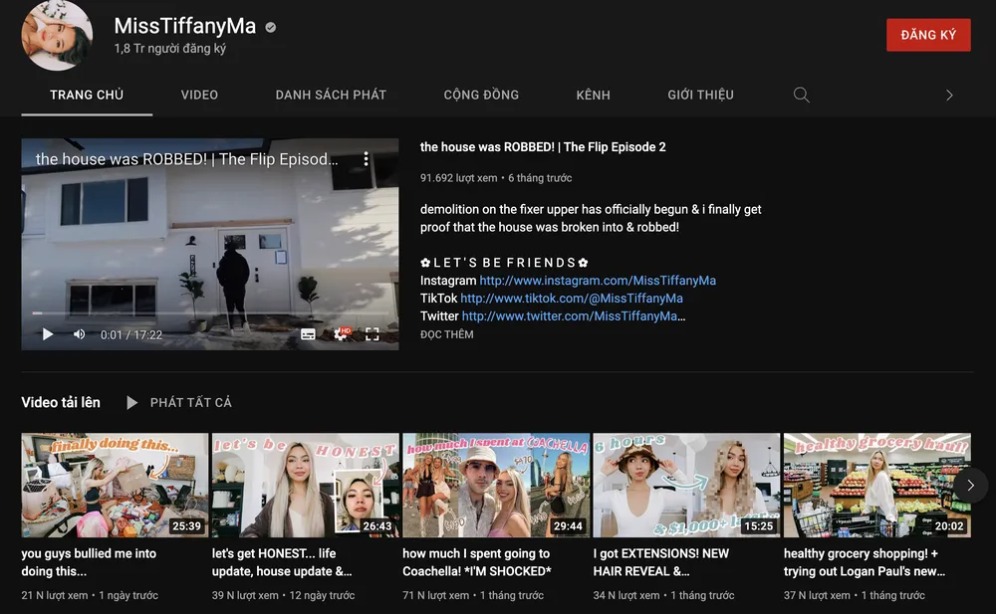Viewport: 996px width, 614px height.
Task: Switch to the VIDEO tab
Action: click(x=199, y=95)
